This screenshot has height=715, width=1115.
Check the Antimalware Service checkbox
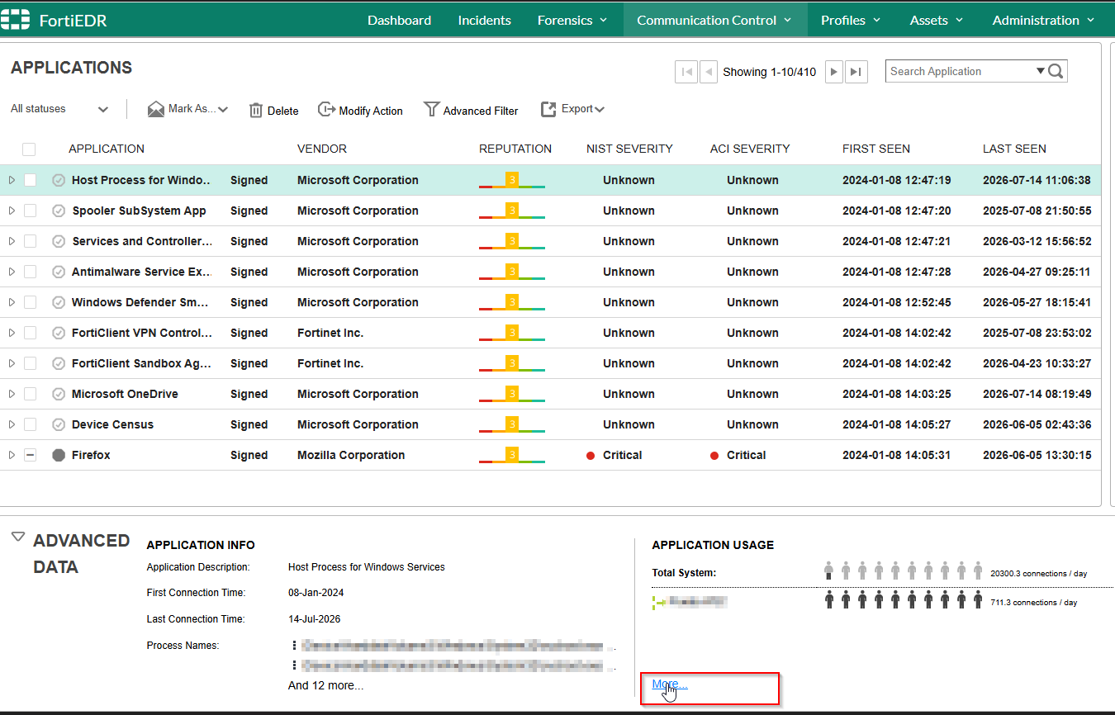[x=31, y=272]
